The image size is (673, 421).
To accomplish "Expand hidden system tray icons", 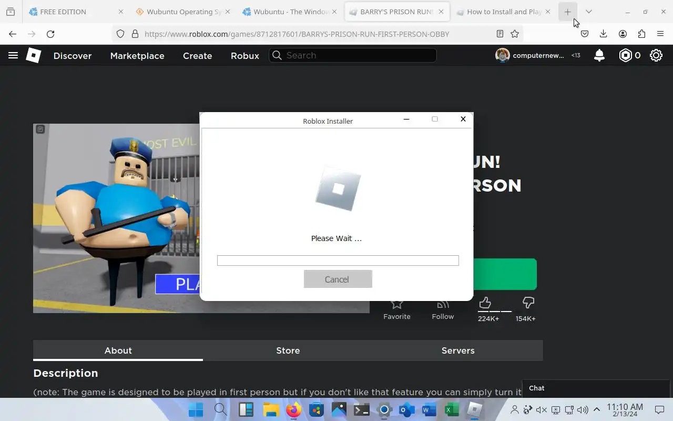I will coord(597,409).
